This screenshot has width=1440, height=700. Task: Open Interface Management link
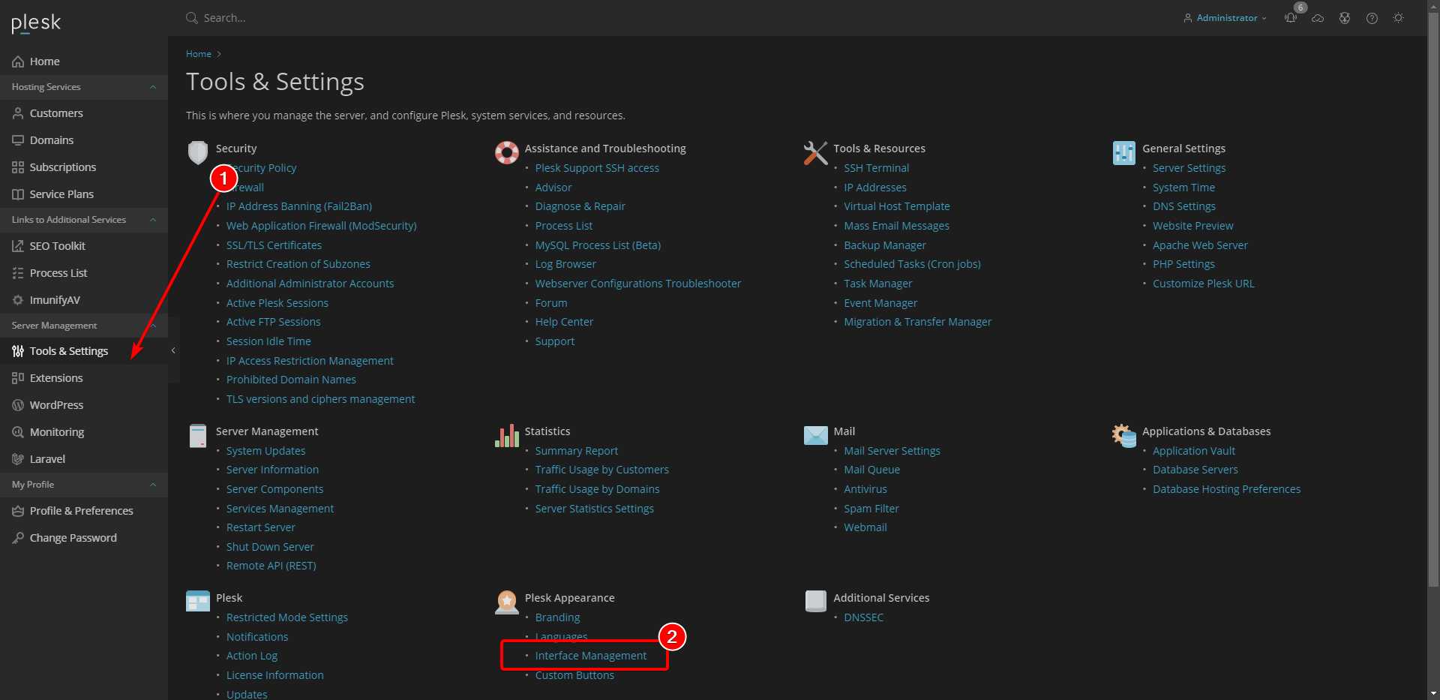(590, 656)
